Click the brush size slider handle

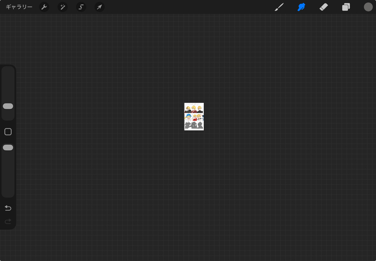8,106
